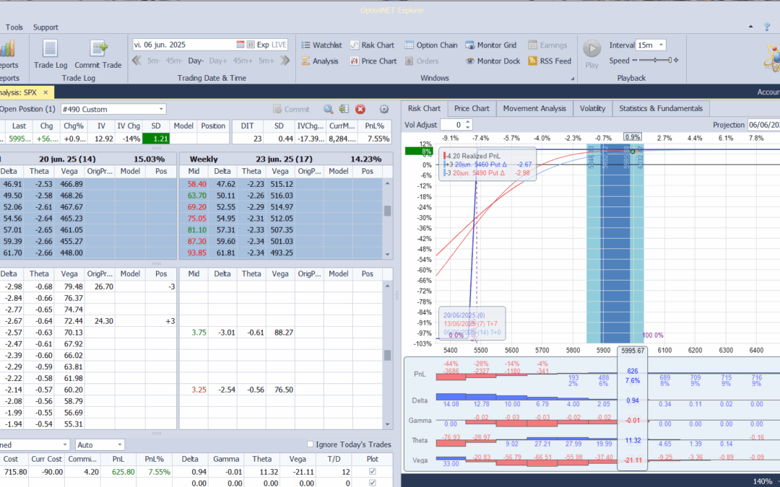Image resolution: width=780 pixels, height=487 pixels.
Task: Step back with the double left arrows
Action: pyautogui.click(x=136, y=61)
